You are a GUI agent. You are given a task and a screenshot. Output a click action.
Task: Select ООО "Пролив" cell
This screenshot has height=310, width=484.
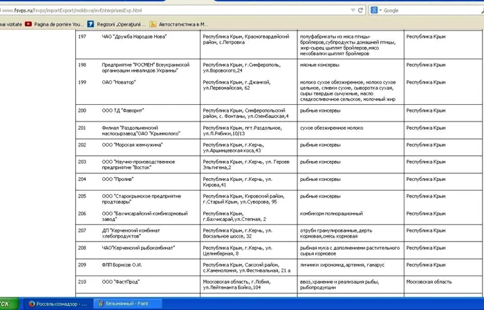[x=118, y=179]
